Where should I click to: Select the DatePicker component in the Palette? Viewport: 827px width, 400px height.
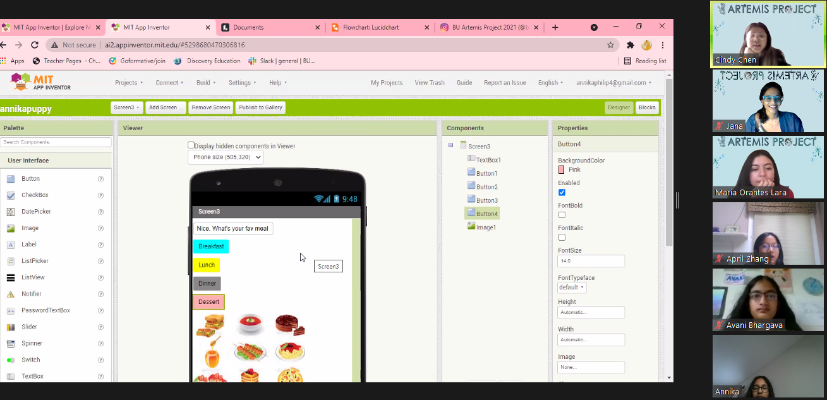tap(36, 212)
